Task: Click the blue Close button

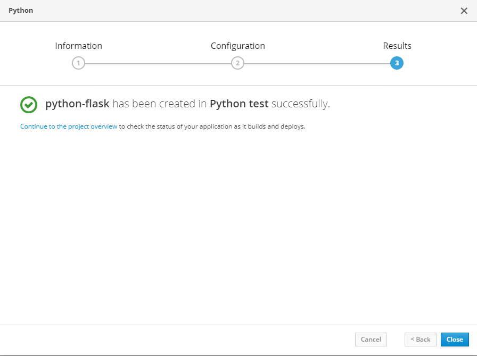Action: tap(455, 340)
